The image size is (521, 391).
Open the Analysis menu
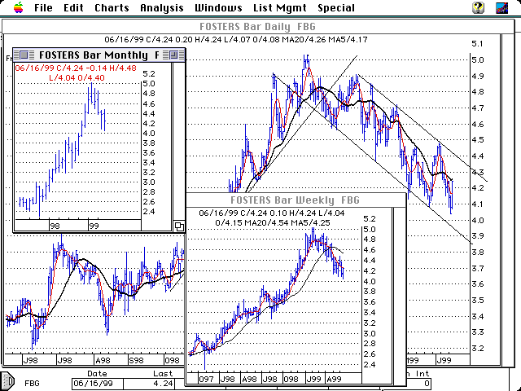pos(162,7)
